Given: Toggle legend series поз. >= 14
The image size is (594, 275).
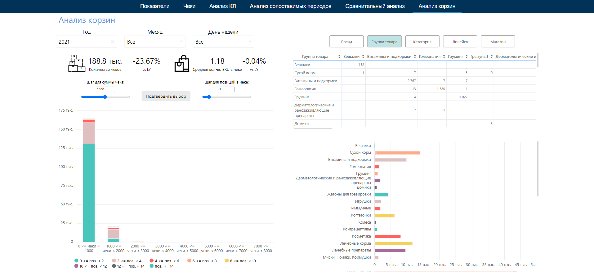Looking at the screenshot, I should pyautogui.click(x=162, y=266).
